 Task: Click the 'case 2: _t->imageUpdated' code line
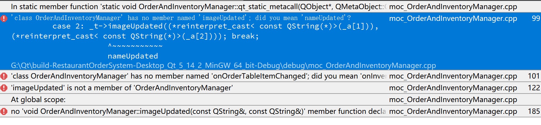[x=215, y=26]
